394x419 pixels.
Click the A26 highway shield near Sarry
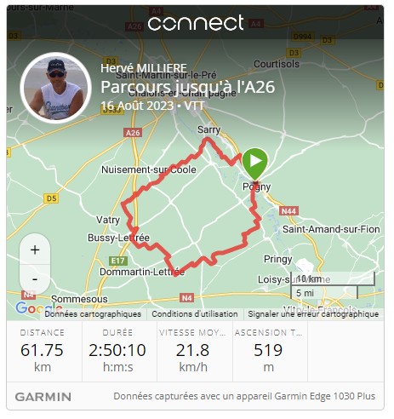pos(133,133)
